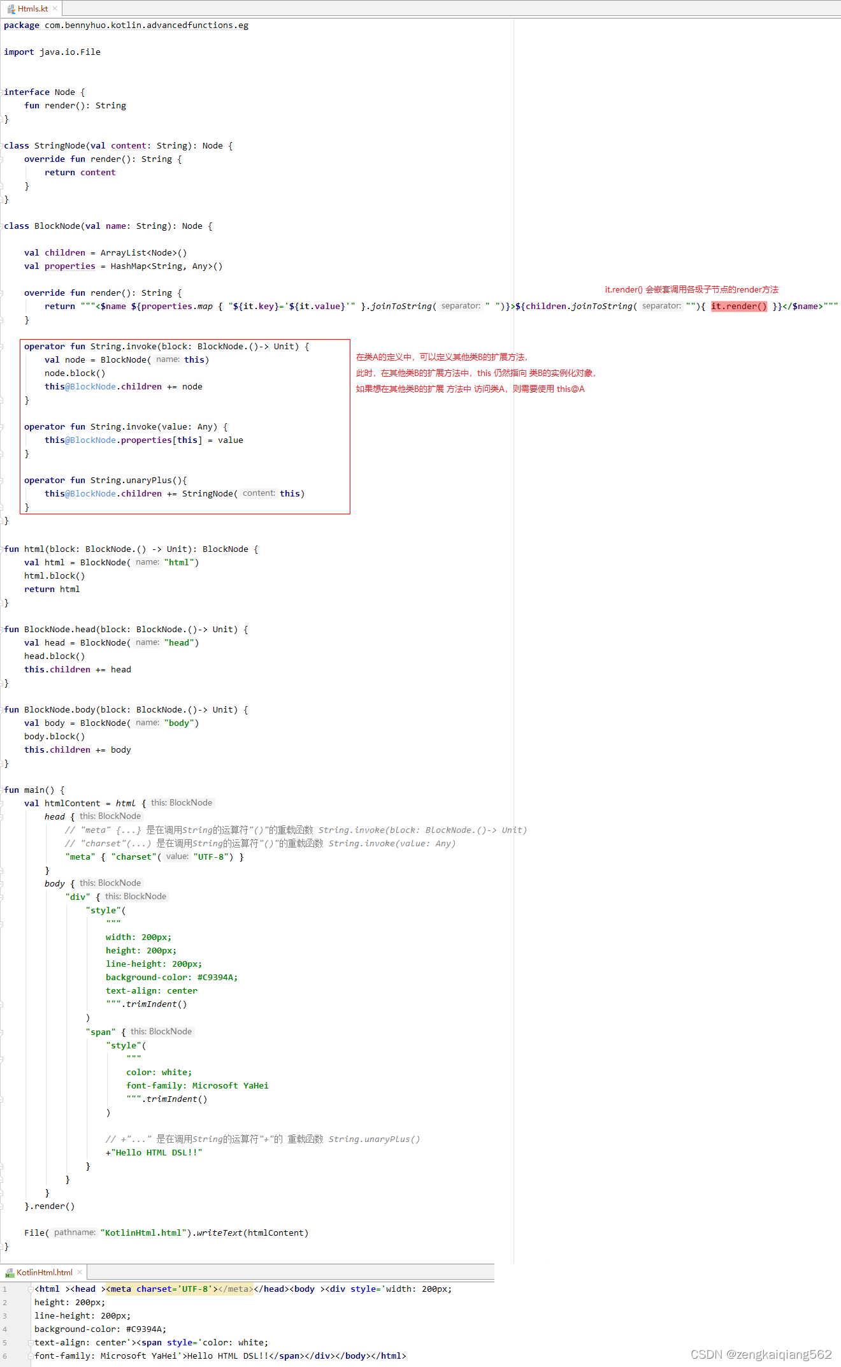
Task: Click the Kotlin file icon on Htmls.kt tab
Action: [11, 9]
